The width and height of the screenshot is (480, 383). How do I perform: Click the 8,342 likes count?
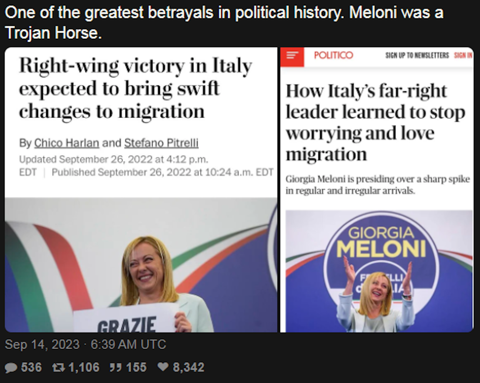[x=188, y=367]
